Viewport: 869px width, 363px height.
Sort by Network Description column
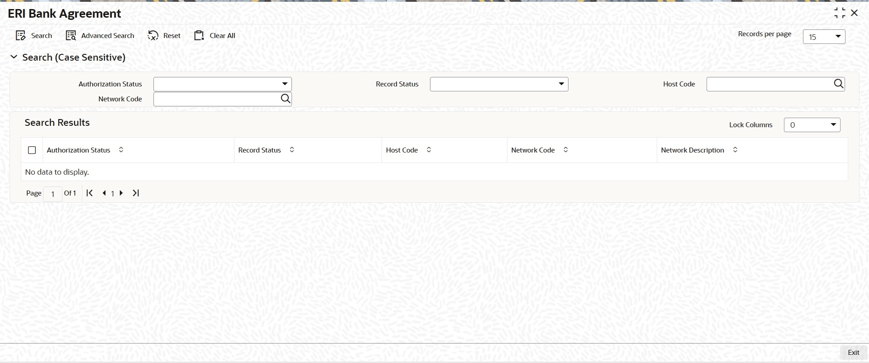735,150
